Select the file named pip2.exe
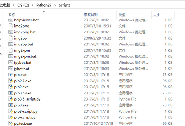 [21, 87]
